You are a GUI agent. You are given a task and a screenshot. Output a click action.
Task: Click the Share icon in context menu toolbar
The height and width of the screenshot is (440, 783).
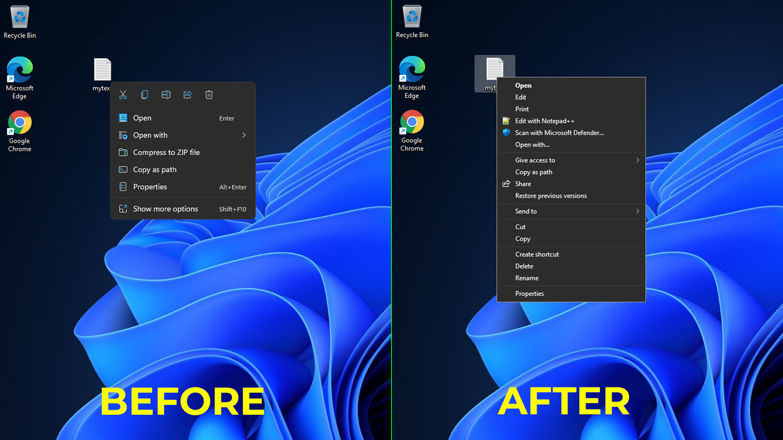click(x=188, y=95)
